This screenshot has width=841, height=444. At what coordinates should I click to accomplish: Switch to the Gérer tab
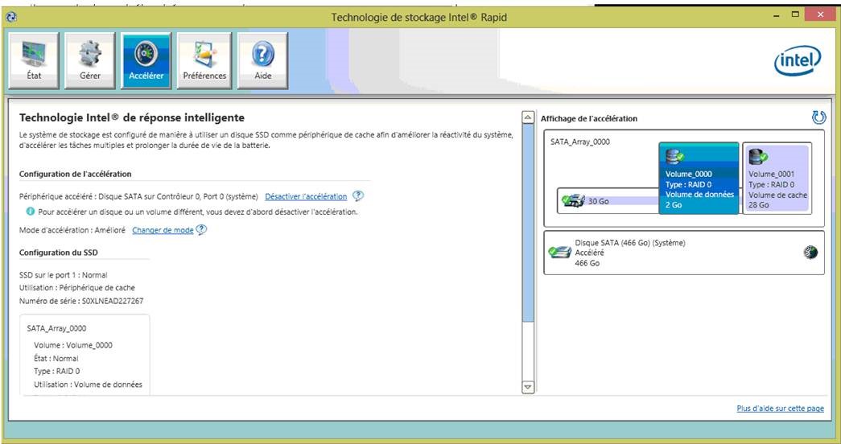pyautogui.click(x=89, y=60)
